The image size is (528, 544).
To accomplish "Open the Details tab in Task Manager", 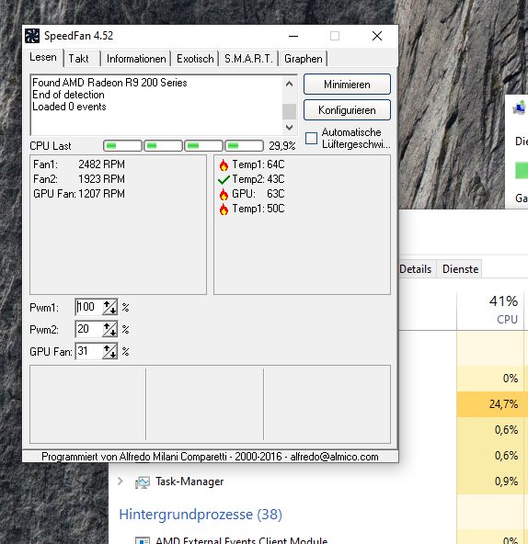I will (416, 269).
